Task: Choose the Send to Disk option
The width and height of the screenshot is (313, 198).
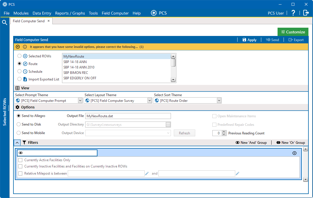Action: click(19, 124)
